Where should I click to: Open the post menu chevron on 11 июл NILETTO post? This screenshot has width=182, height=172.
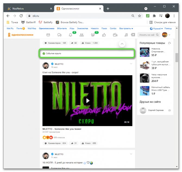point(131,154)
